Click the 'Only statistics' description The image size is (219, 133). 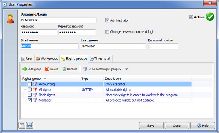pyautogui.click(x=115, y=84)
